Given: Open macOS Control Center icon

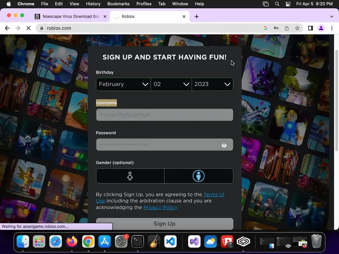Looking at the screenshot, I should [x=288, y=4].
